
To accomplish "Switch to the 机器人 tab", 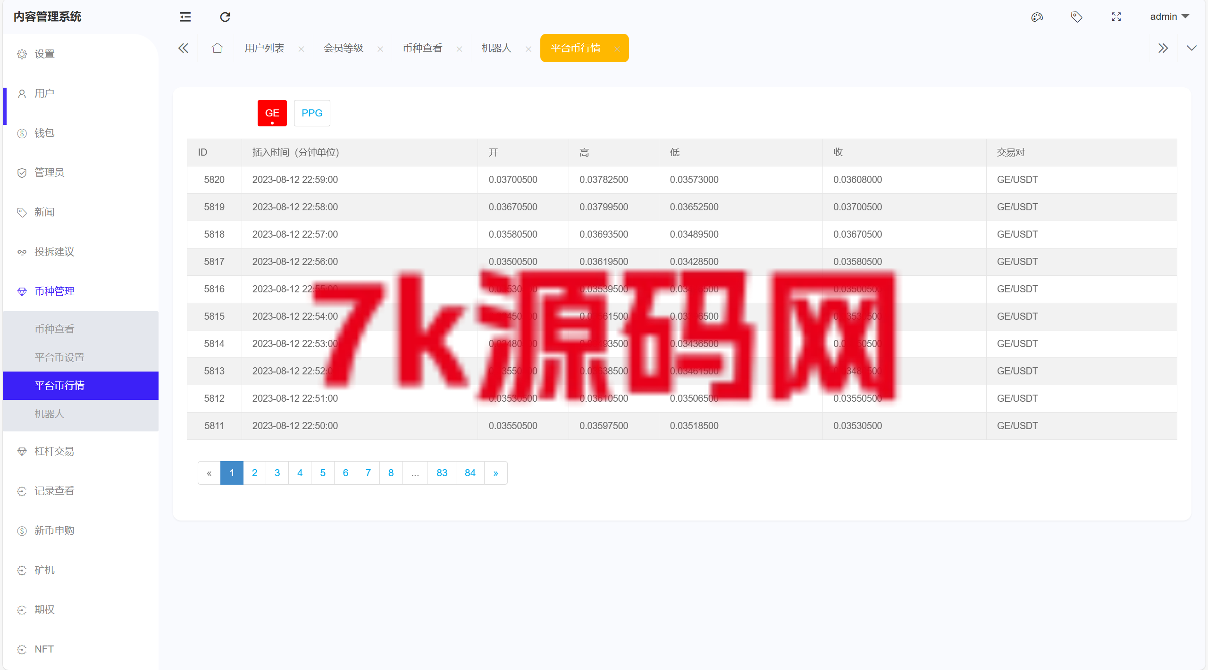I will pos(496,48).
